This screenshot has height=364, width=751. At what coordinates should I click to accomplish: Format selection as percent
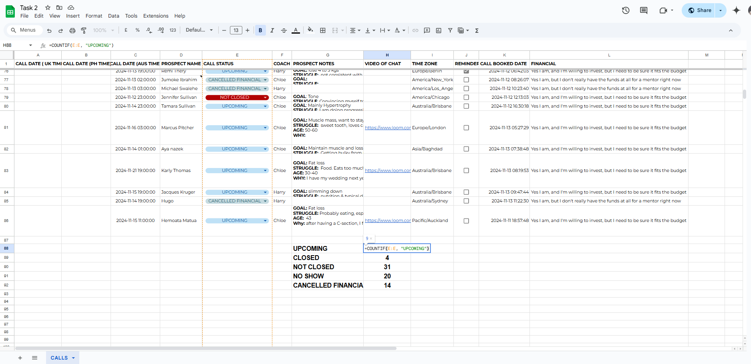[x=137, y=30]
